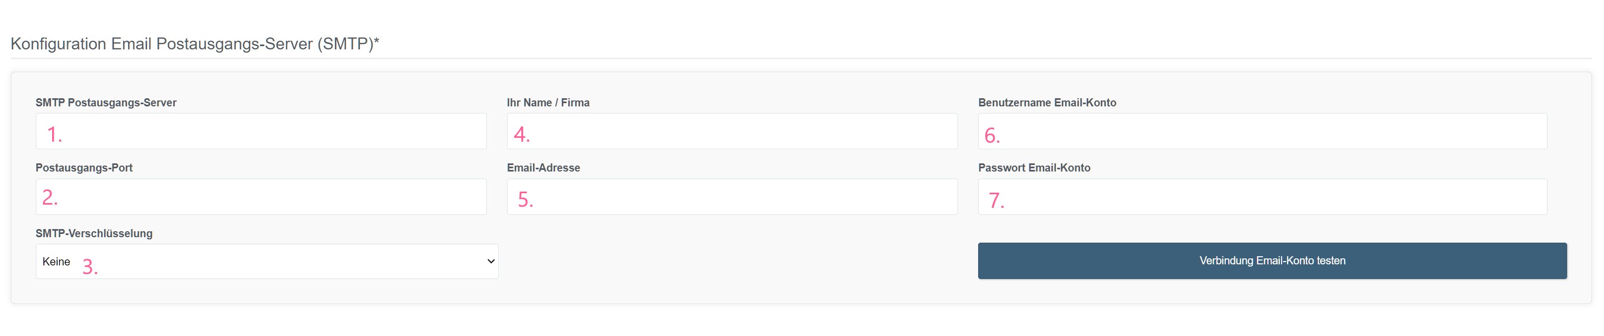Image resolution: width=1604 pixels, height=336 pixels.
Task: Click into the Postausgangs-Port field
Action: (261, 196)
